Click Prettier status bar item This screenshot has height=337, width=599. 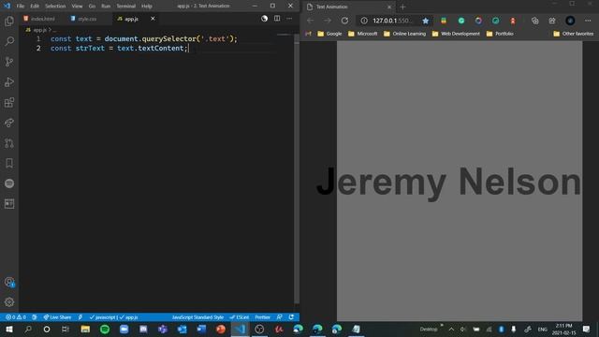click(x=262, y=317)
